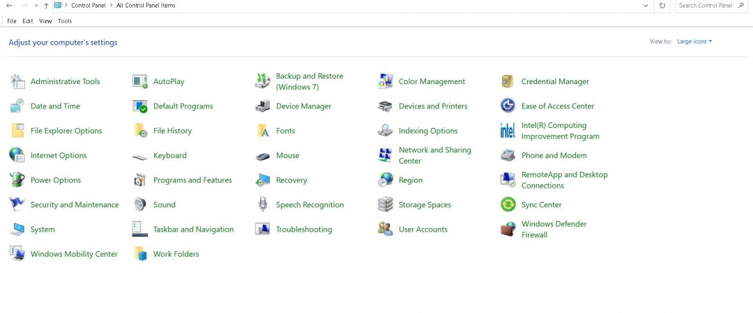Click the Sync Center green icon
Image resolution: width=753 pixels, height=313 pixels.
coord(508,204)
